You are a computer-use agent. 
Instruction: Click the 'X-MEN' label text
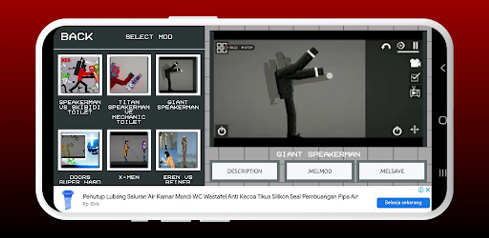129,177
